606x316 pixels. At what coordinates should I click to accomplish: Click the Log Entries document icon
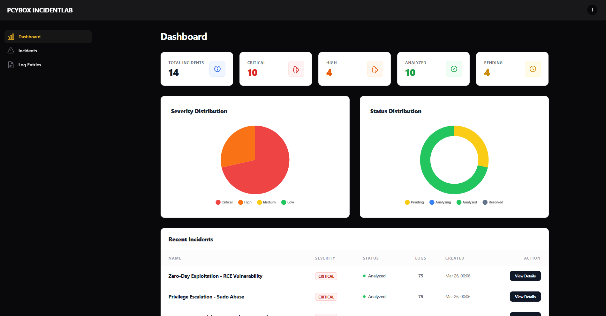pyautogui.click(x=11, y=65)
